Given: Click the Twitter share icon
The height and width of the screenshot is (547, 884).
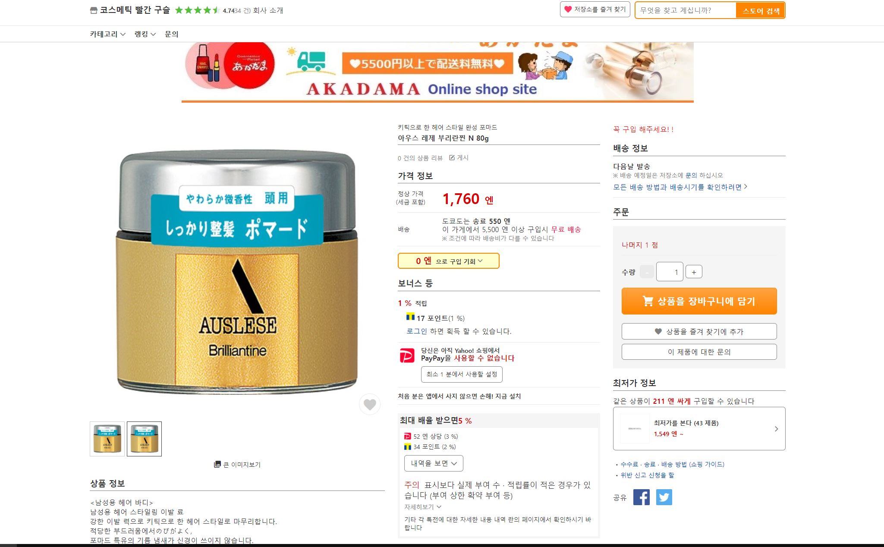Looking at the screenshot, I should tap(664, 497).
